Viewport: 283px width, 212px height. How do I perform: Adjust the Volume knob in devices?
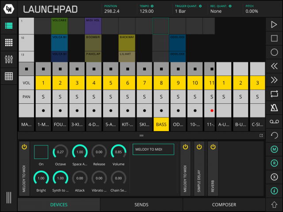(x=118, y=152)
